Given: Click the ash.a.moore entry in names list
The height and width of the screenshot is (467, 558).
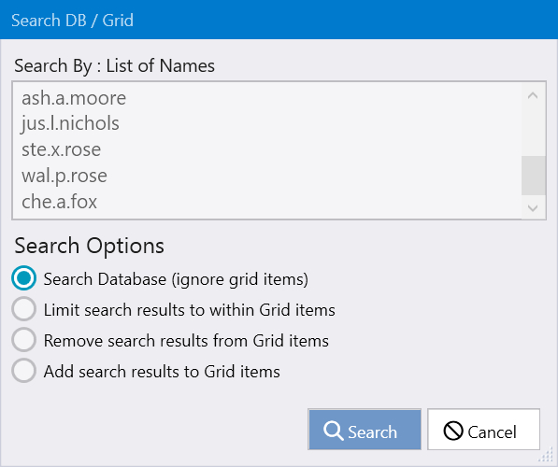Looking at the screenshot, I should [x=74, y=98].
